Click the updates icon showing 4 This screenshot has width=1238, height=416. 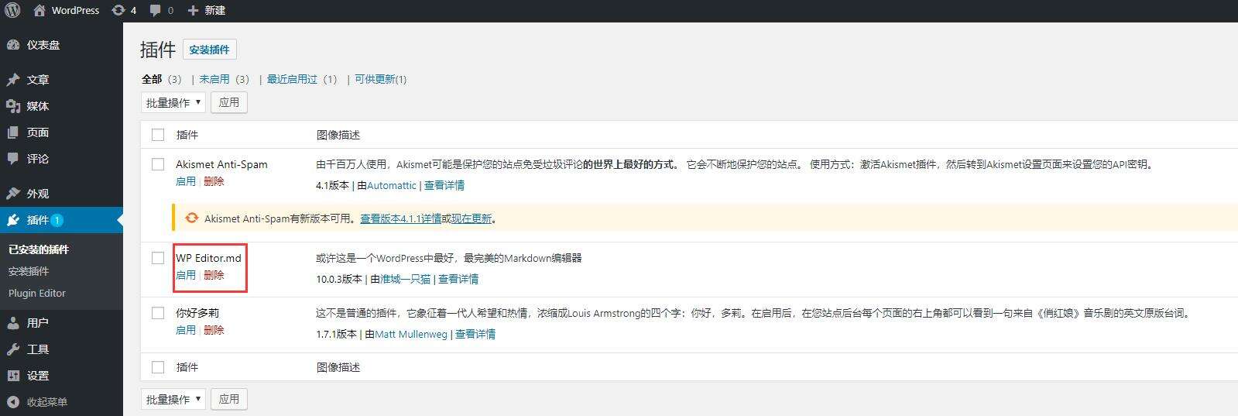tap(118, 10)
